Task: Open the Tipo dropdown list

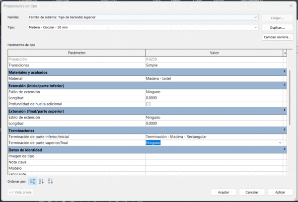Action: coord(256,27)
